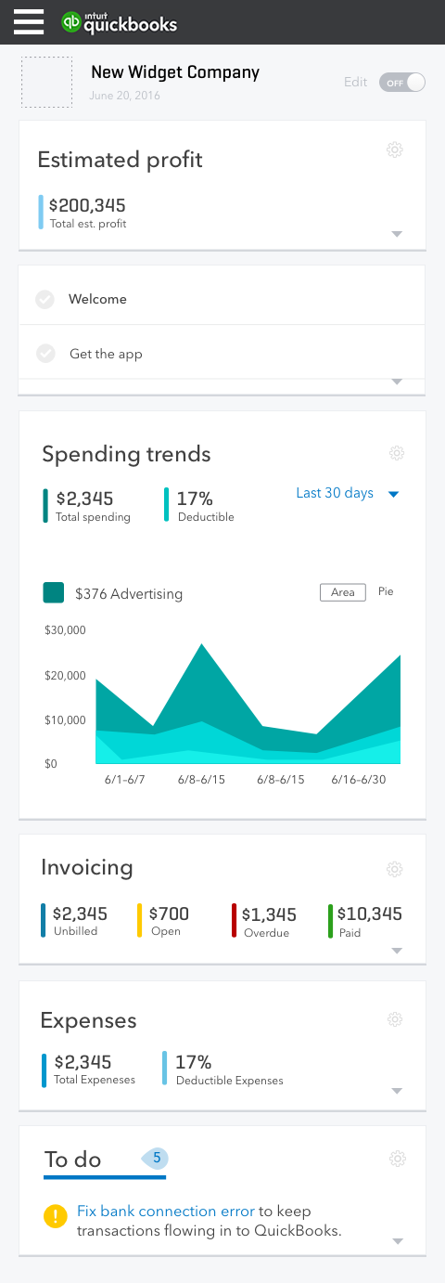Click the $200,345 total est. profit value
Image resolution: width=445 pixels, height=1283 pixels.
[x=87, y=205]
